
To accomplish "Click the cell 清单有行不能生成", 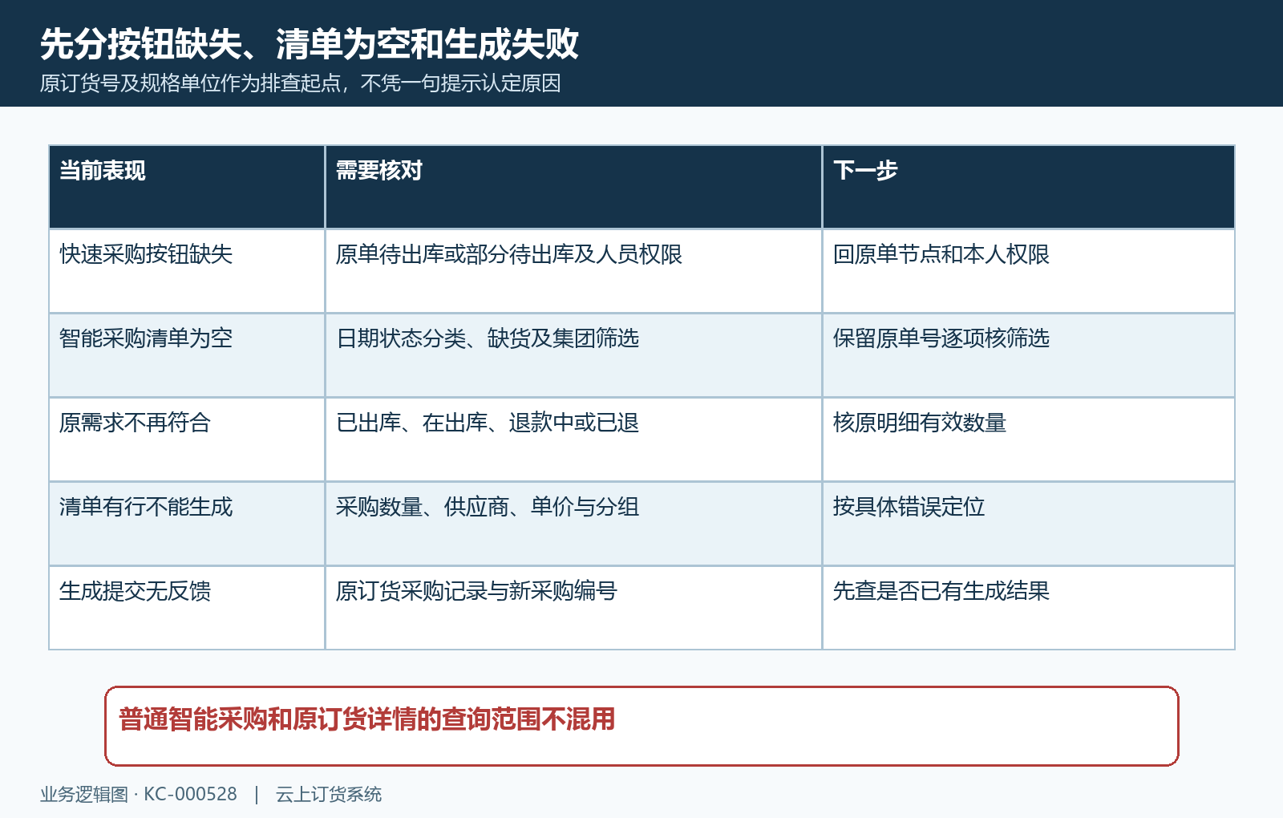I will (x=187, y=524).
